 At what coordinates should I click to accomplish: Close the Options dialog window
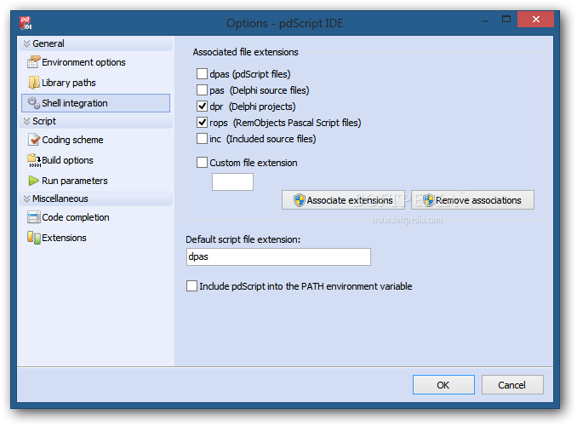(x=535, y=19)
